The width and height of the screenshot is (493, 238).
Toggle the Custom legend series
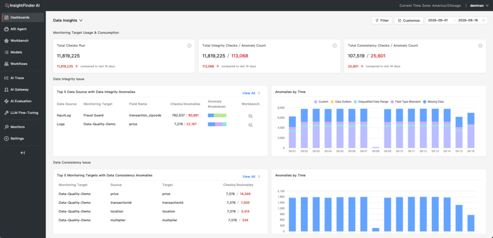pos(321,102)
